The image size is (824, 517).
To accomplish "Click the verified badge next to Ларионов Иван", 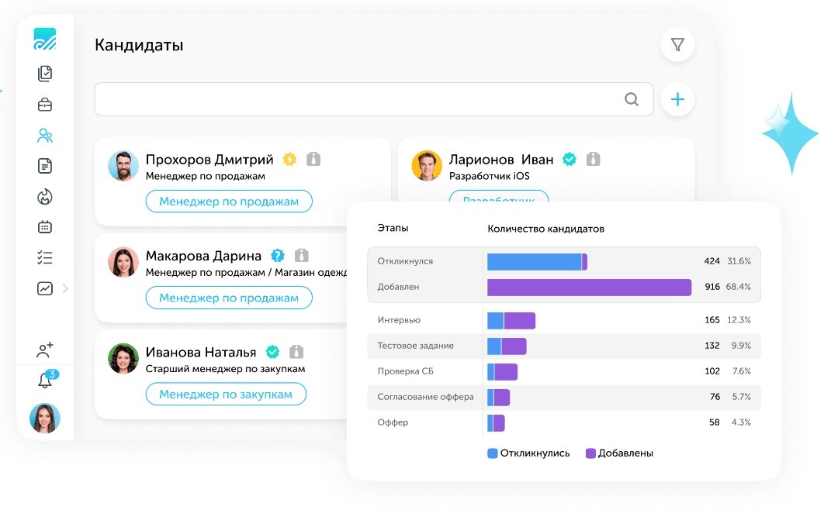I will [569, 158].
